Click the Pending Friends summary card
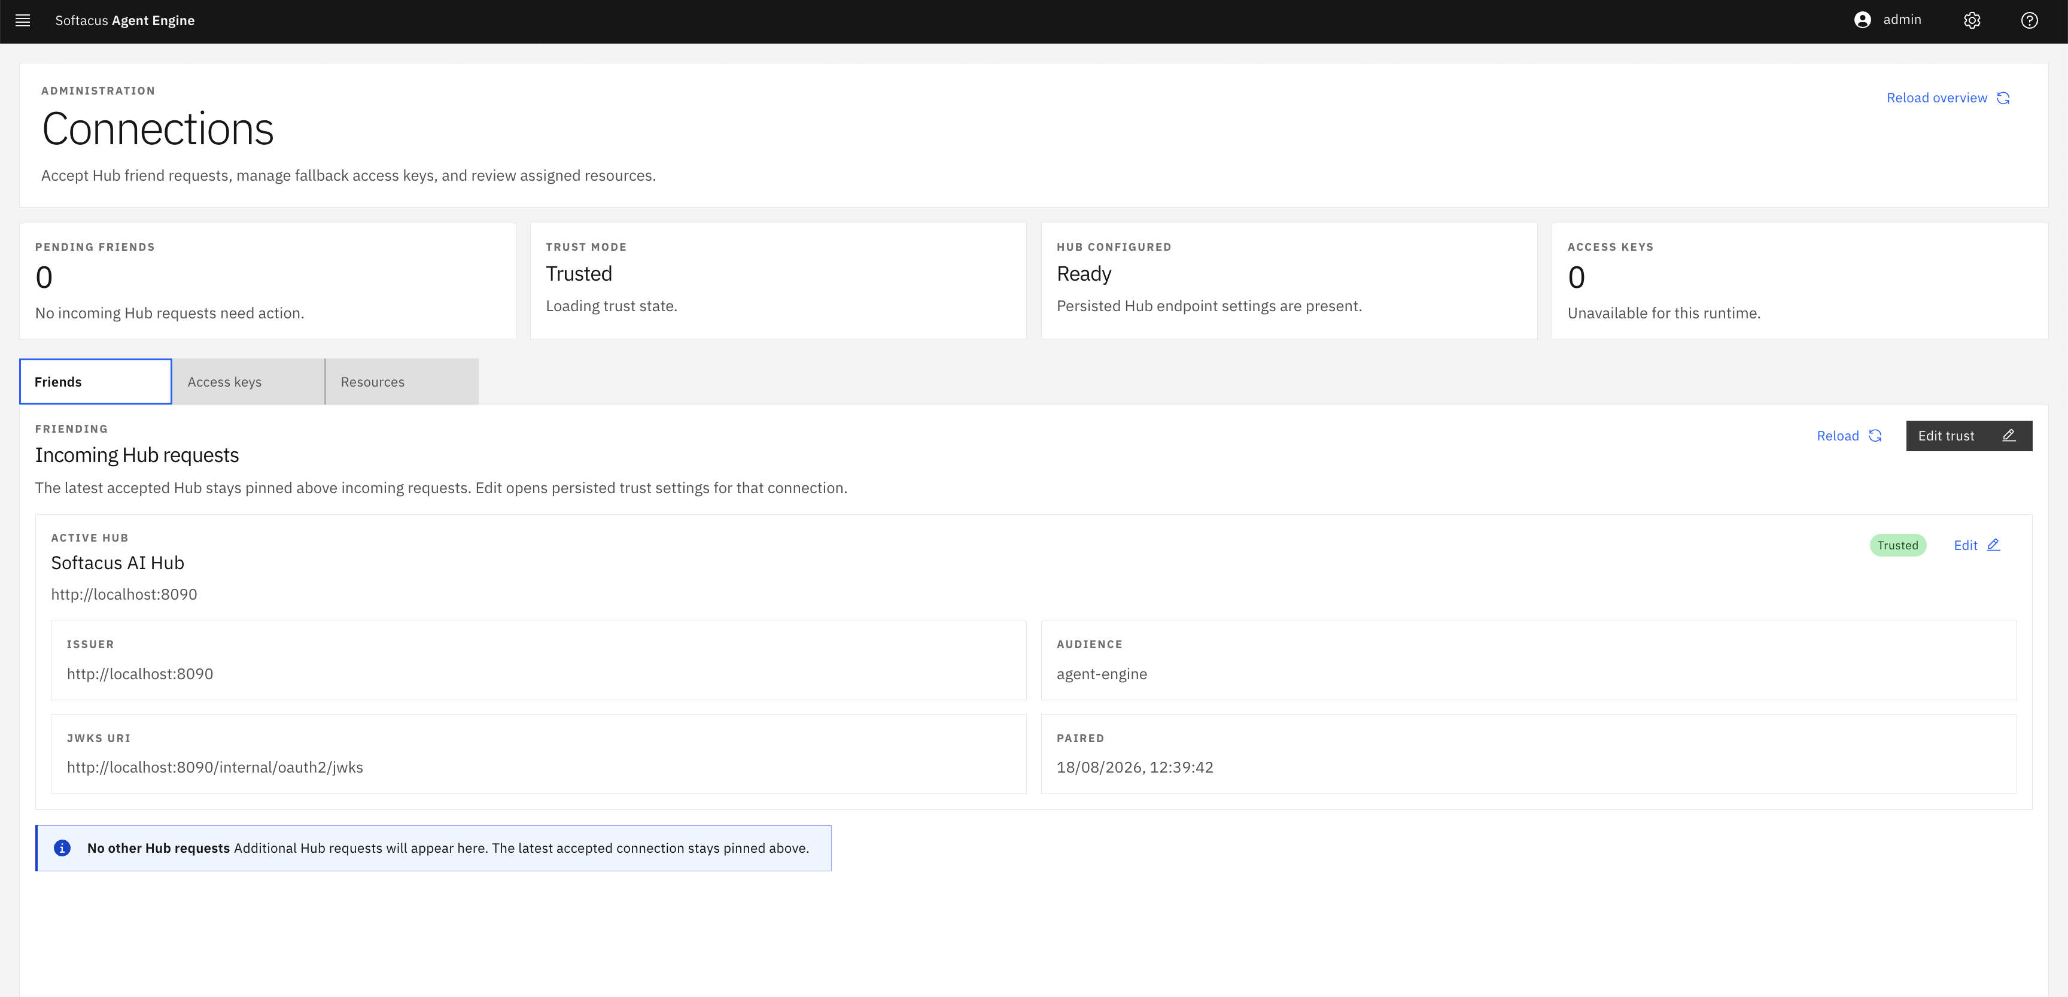Screen dimensions: 2068x997 pyautogui.click(x=267, y=281)
